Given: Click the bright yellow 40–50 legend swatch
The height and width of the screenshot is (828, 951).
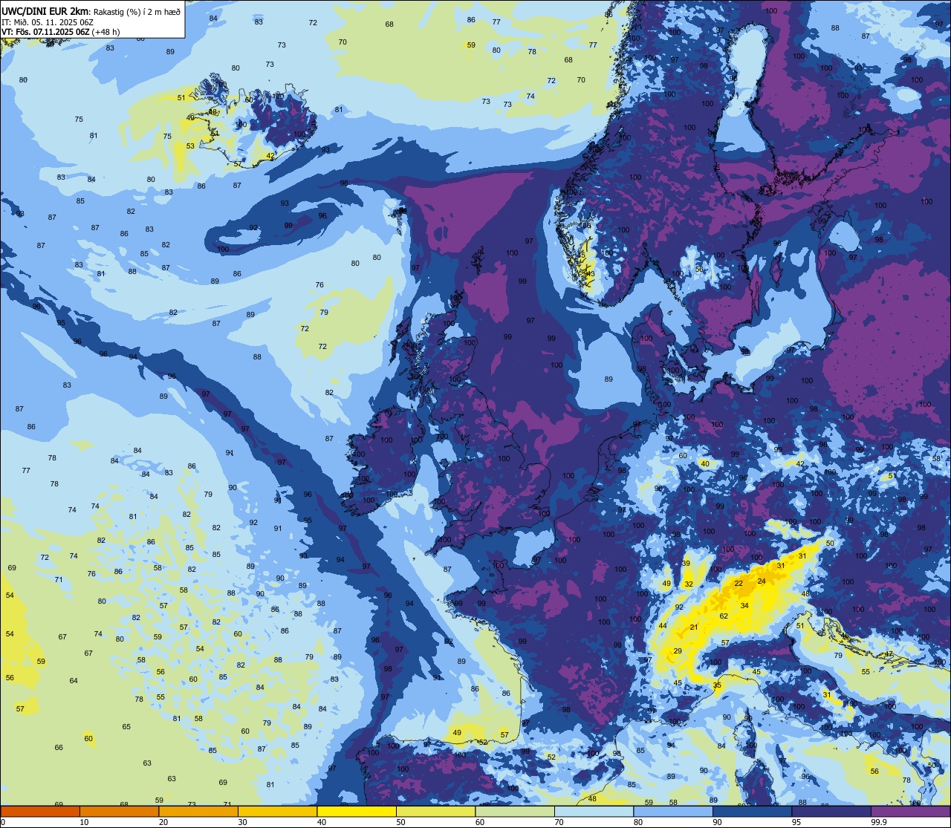Looking at the screenshot, I should coord(357,811).
